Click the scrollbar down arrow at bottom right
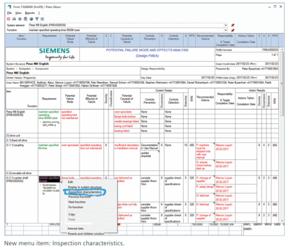 pyautogui.click(x=282, y=221)
